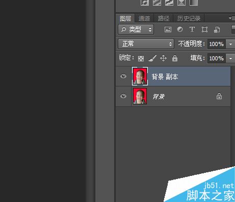Toggle the layer filtering switch

click(x=233, y=30)
